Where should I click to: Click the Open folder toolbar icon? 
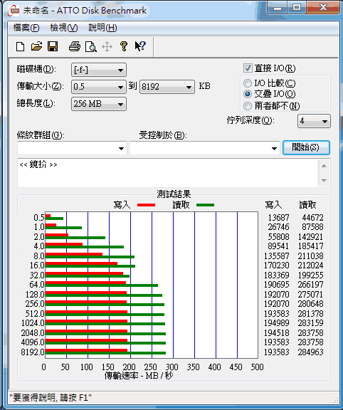pos(36,46)
